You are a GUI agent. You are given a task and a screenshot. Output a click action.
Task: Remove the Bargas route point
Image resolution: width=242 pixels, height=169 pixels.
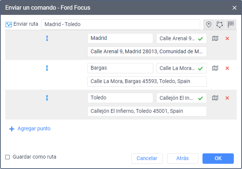227,68
